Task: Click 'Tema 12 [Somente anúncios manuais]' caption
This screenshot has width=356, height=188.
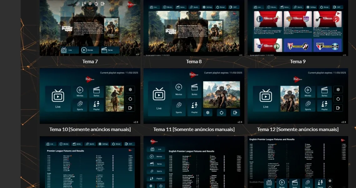Action: pos(298,130)
